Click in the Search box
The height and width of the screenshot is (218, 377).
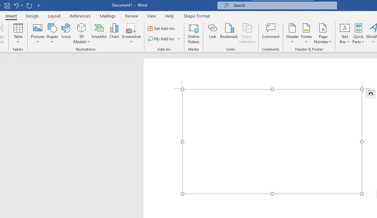277,6
